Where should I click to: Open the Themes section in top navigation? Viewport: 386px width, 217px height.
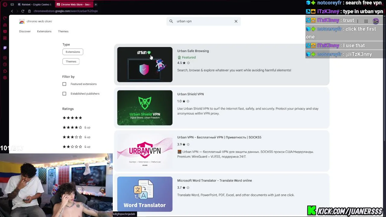[x=63, y=31]
